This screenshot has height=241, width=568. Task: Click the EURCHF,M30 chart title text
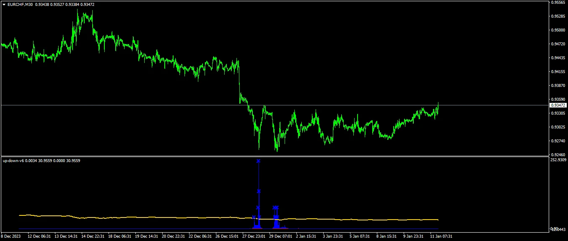coord(20,4)
